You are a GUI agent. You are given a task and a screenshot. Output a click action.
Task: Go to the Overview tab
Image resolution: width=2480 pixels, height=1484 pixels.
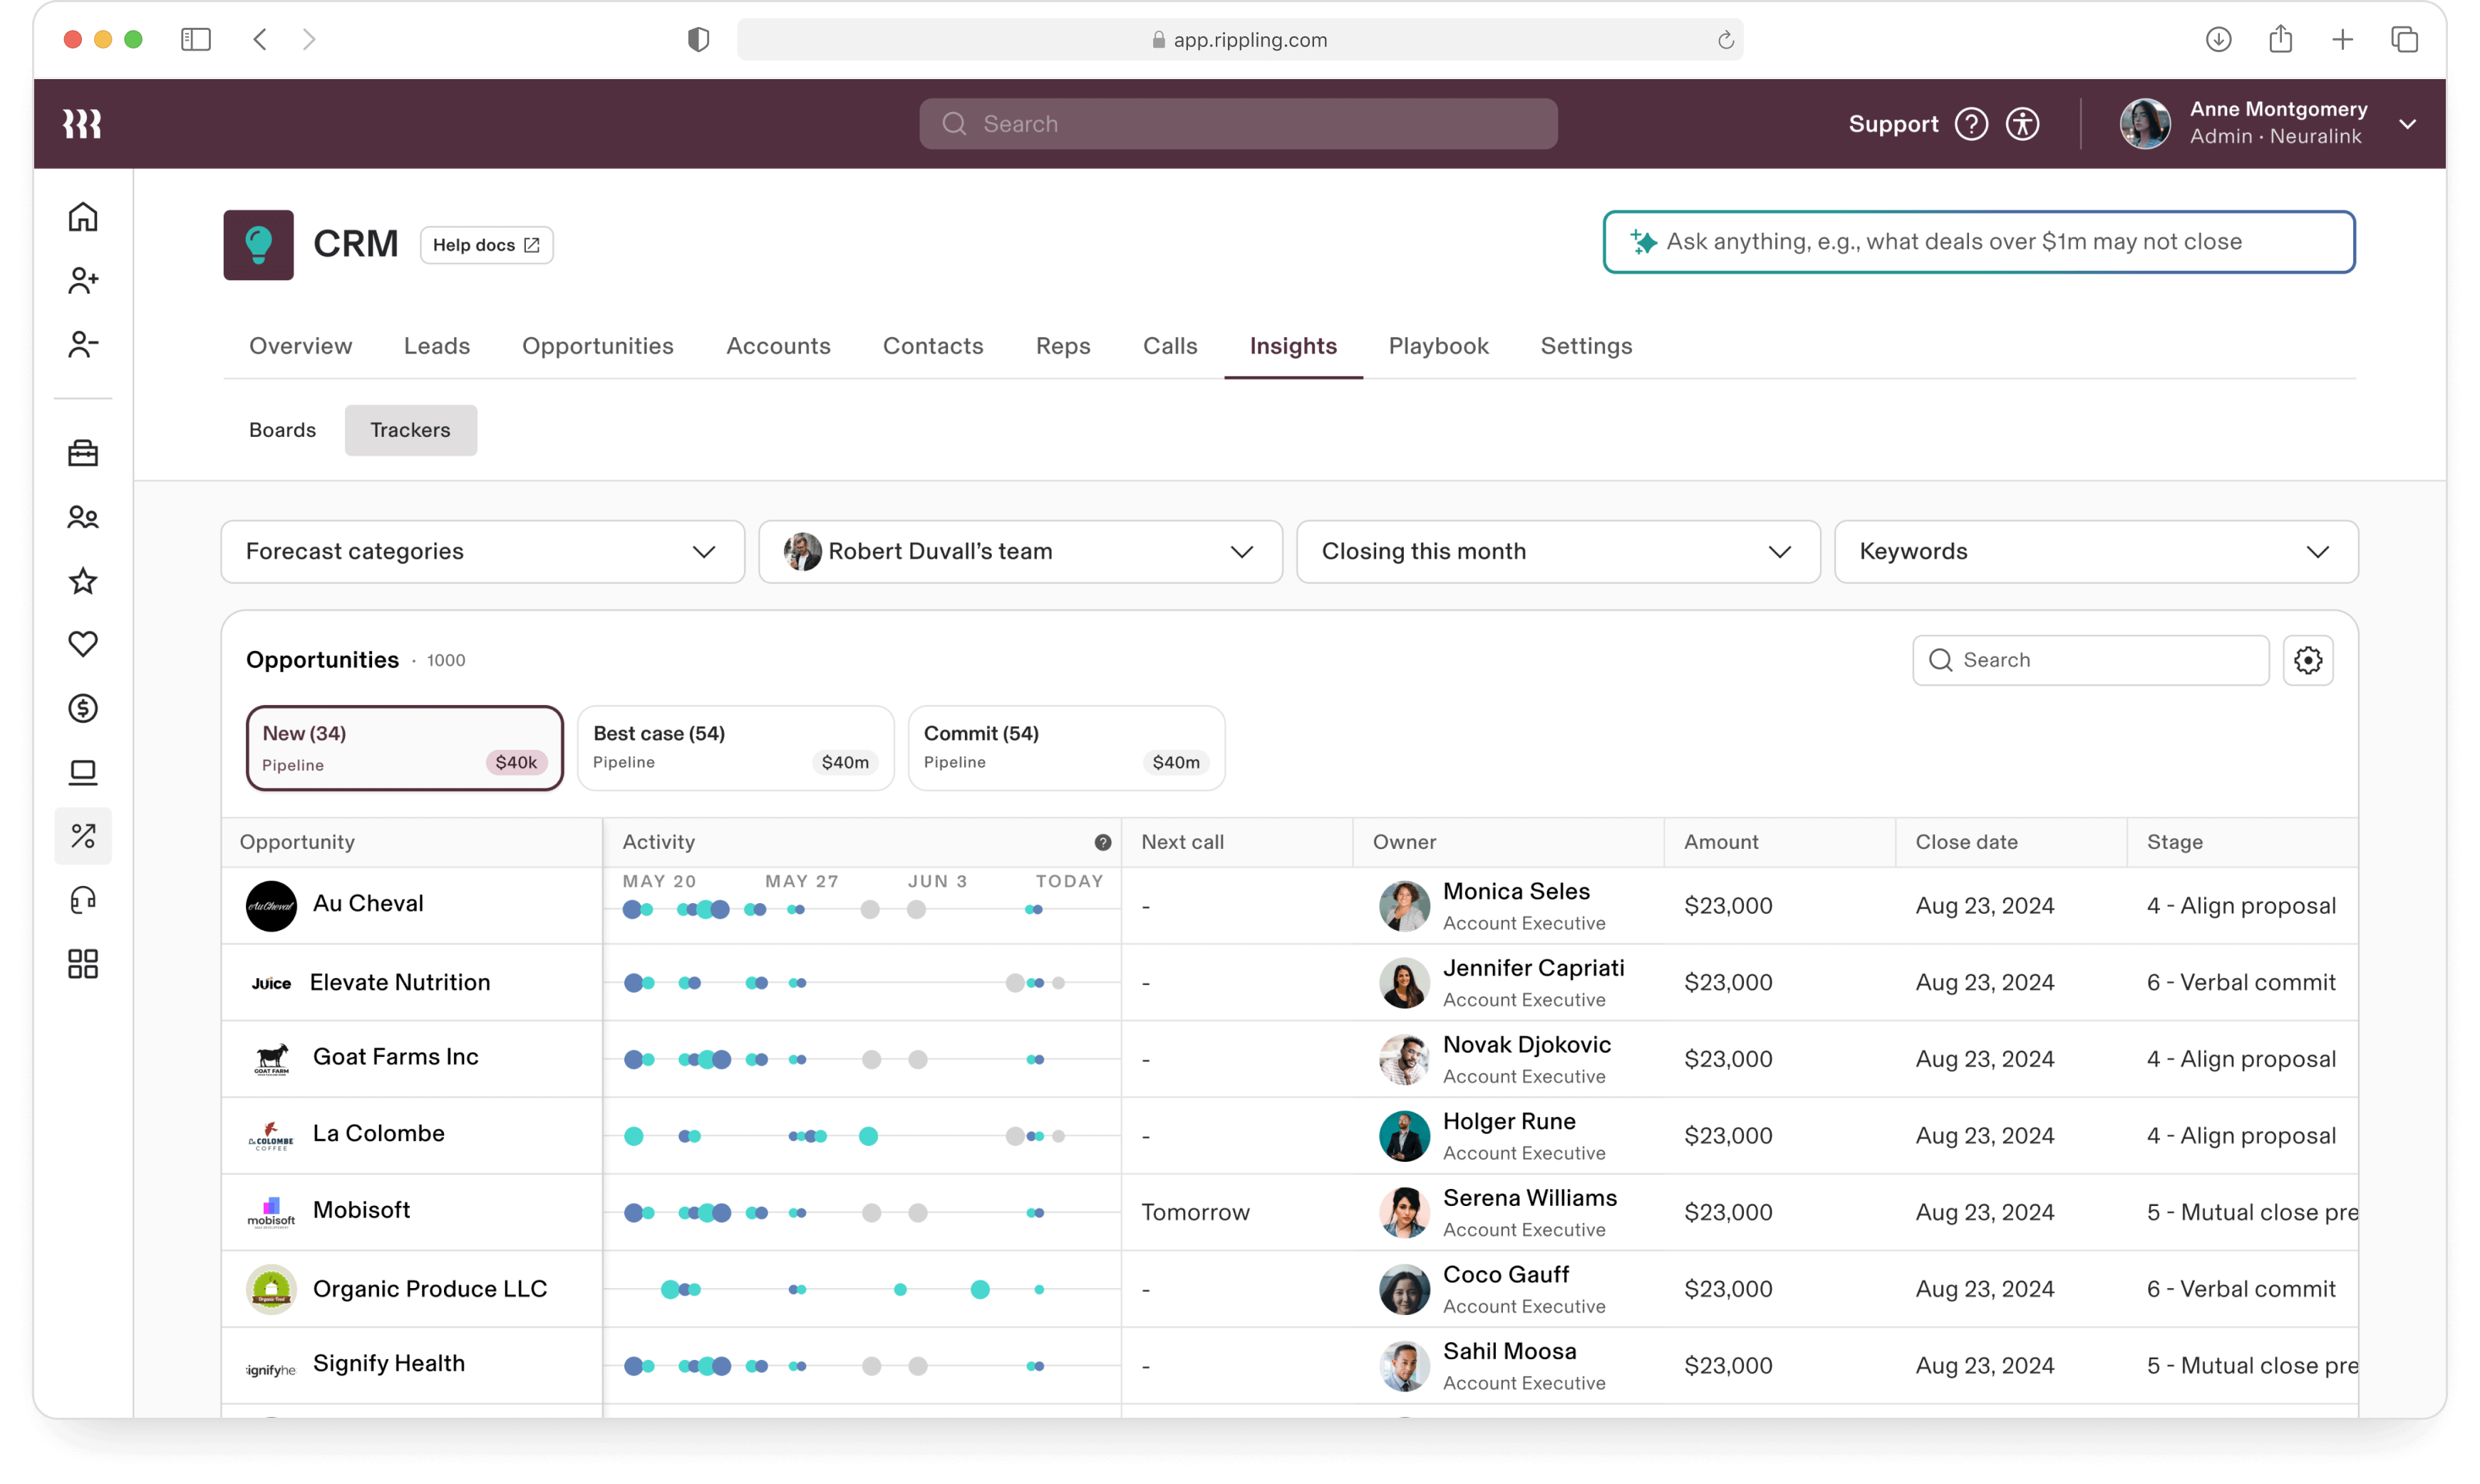[301, 346]
